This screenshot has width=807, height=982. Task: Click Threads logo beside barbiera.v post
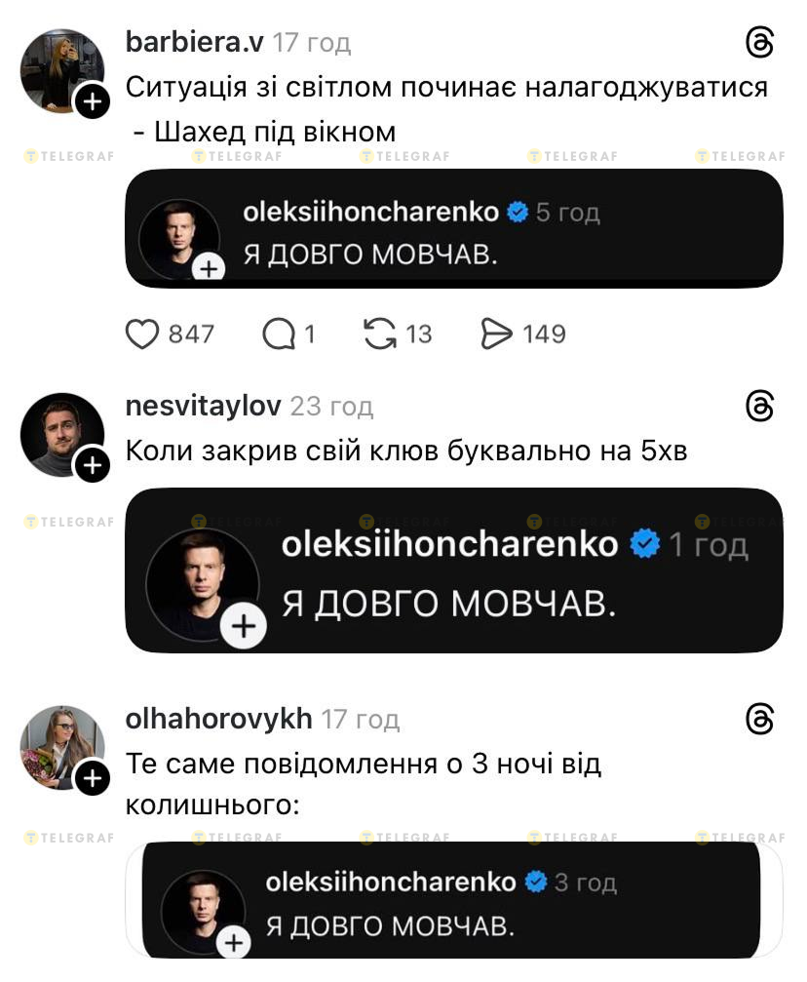point(759,44)
